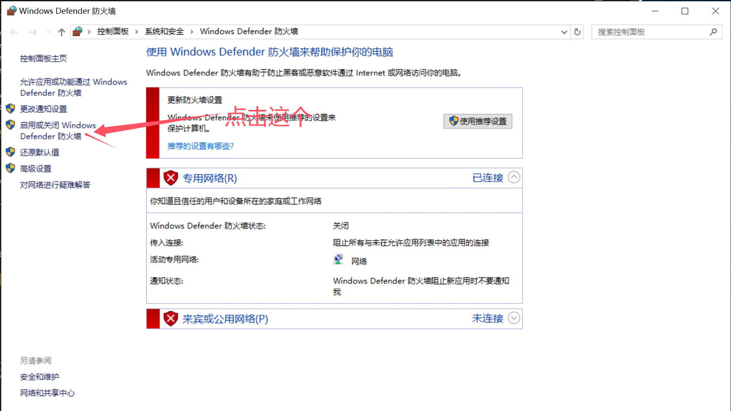Go up one level with the up arrow
Screen dimensions: 731x411
tap(61, 32)
